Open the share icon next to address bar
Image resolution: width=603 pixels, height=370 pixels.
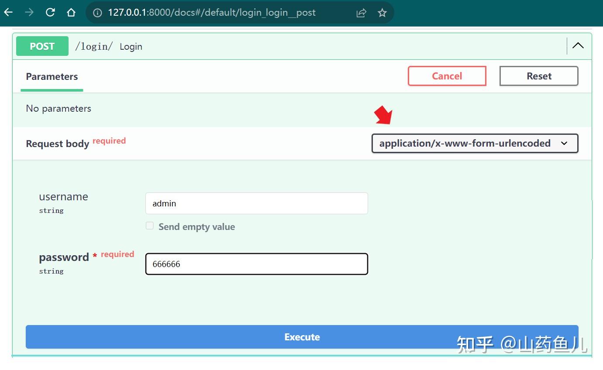point(361,12)
